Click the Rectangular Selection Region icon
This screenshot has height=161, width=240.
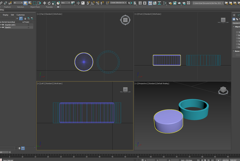(35, 3)
